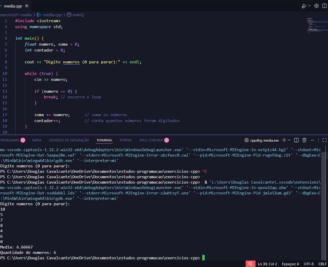The height and width of the screenshot is (267, 328).
Task: Click the cppdbg: media.exe terminal label
Action: click(x=262, y=140)
